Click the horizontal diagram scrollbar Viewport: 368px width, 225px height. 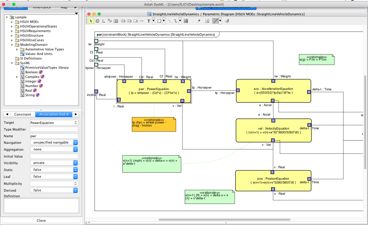224,219
